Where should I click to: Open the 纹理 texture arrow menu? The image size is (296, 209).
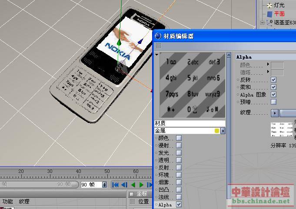[275, 113]
